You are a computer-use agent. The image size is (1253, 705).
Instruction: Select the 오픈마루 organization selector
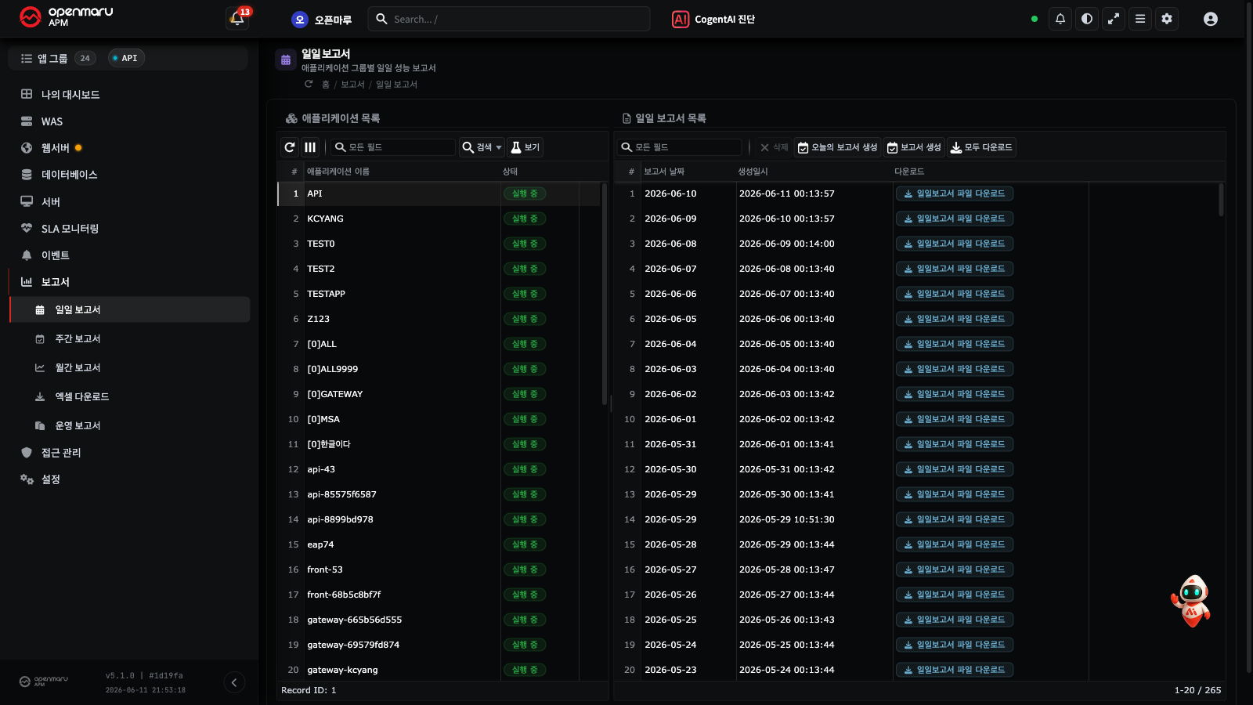(322, 19)
